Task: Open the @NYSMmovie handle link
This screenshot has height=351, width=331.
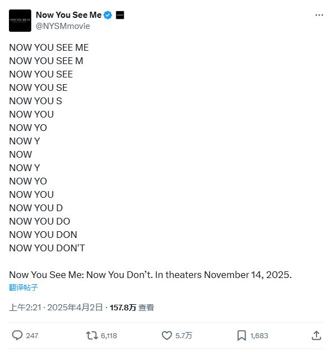Action: tap(63, 26)
